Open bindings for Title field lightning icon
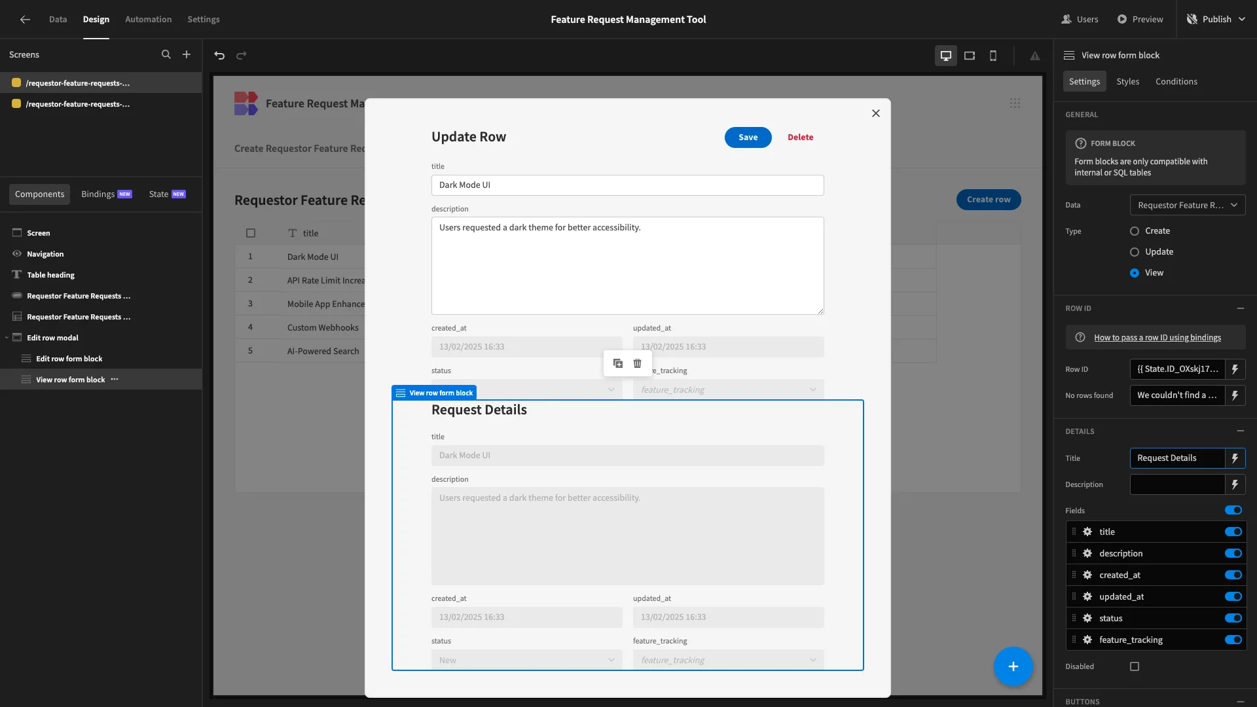This screenshot has height=707, width=1257. [x=1235, y=458]
